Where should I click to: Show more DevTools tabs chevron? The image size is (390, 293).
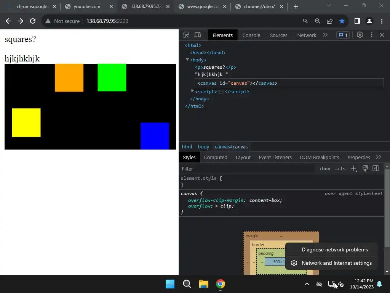tap(325, 35)
